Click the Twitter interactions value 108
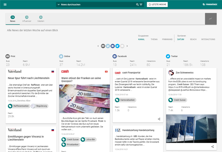This screenshot has width=222, height=152. [203, 65]
